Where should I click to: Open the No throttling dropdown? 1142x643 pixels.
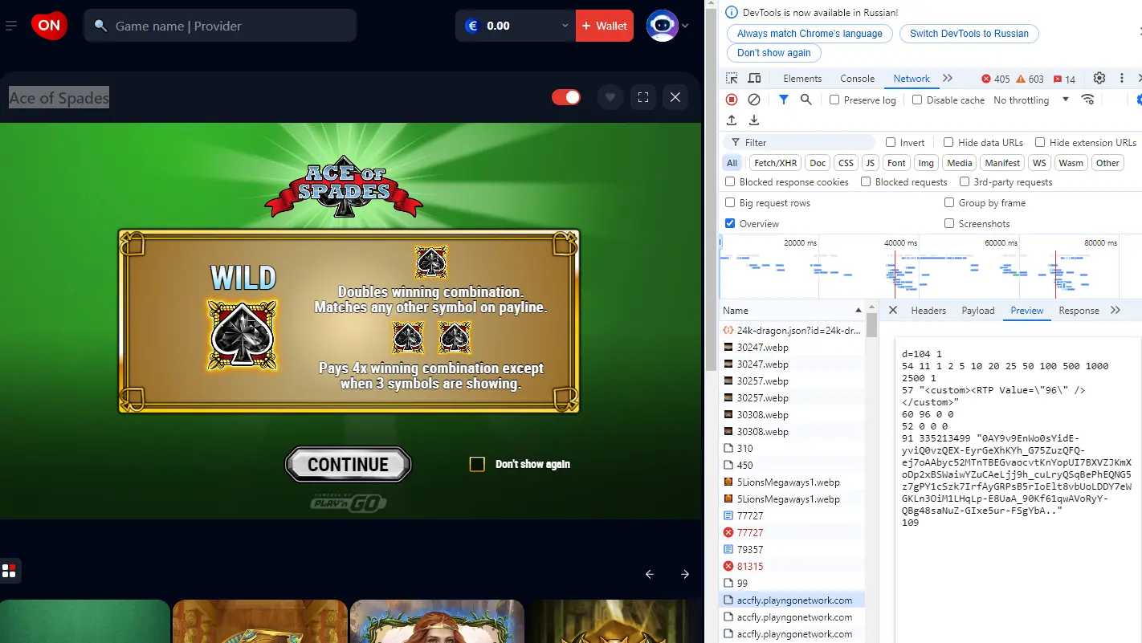click(1031, 100)
